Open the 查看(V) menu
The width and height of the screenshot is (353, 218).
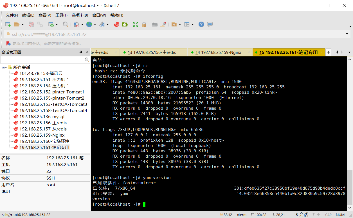click(x=45, y=15)
